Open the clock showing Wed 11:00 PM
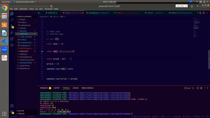210x118 pixels. click(x=109, y=2)
